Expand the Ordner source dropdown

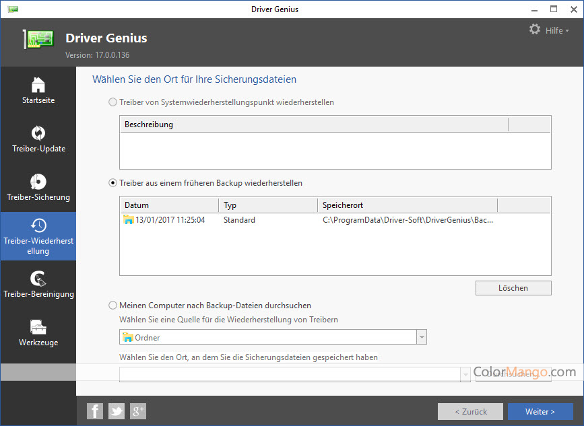[x=422, y=337]
